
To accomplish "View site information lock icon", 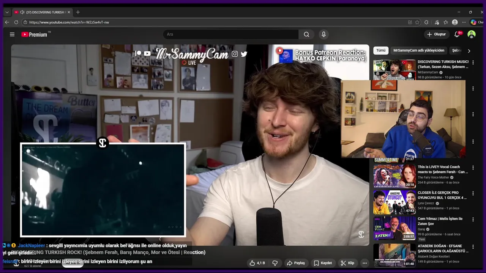I will click(25, 22).
